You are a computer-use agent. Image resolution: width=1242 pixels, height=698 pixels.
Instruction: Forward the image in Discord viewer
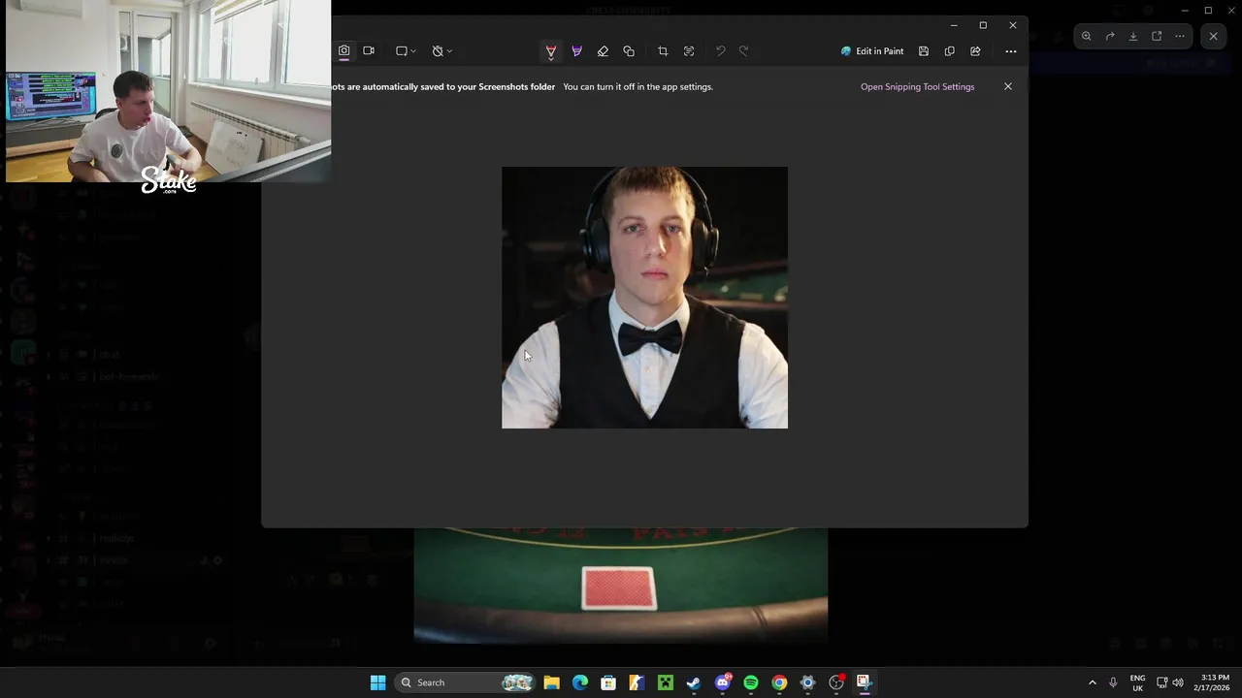(x=1110, y=36)
